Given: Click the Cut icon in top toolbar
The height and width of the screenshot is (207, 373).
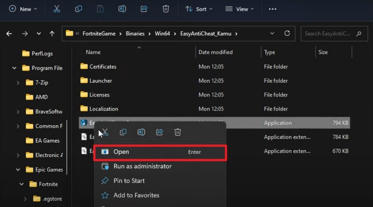Looking at the screenshot, I should [x=57, y=9].
